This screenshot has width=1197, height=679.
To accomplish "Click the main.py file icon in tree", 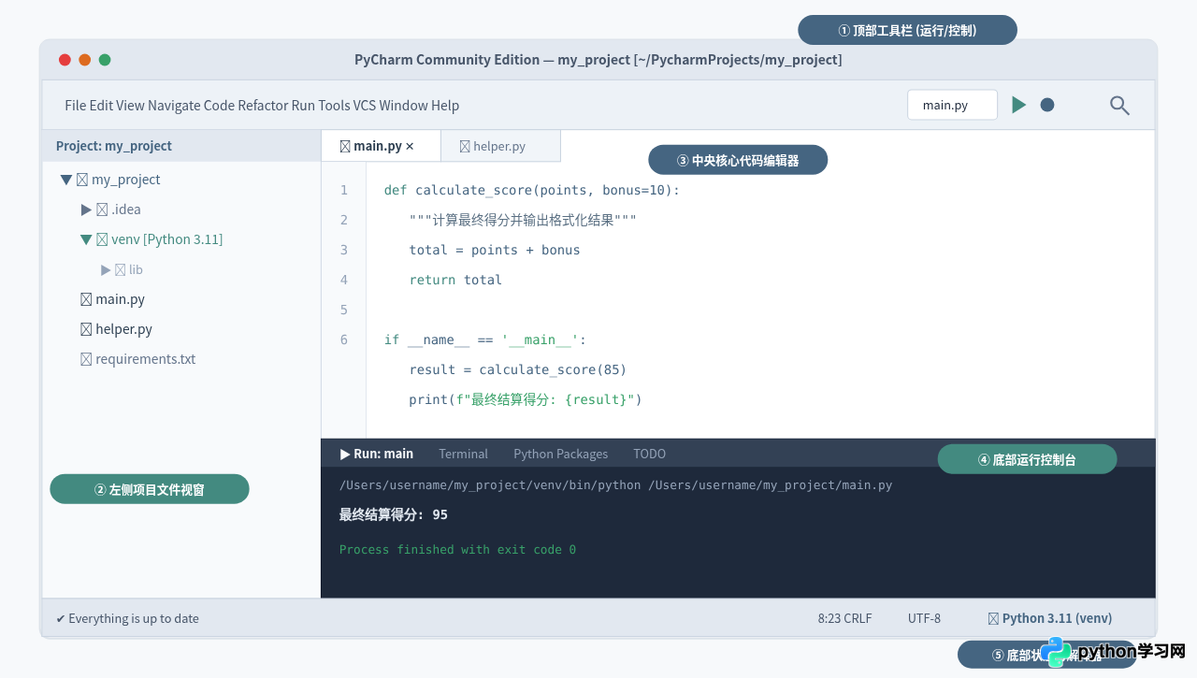I will click(x=86, y=299).
